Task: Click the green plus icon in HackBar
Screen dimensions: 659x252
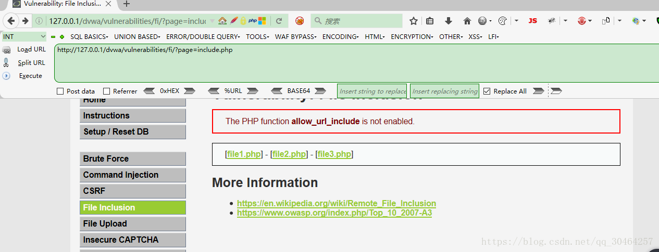Action: (x=62, y=37)
